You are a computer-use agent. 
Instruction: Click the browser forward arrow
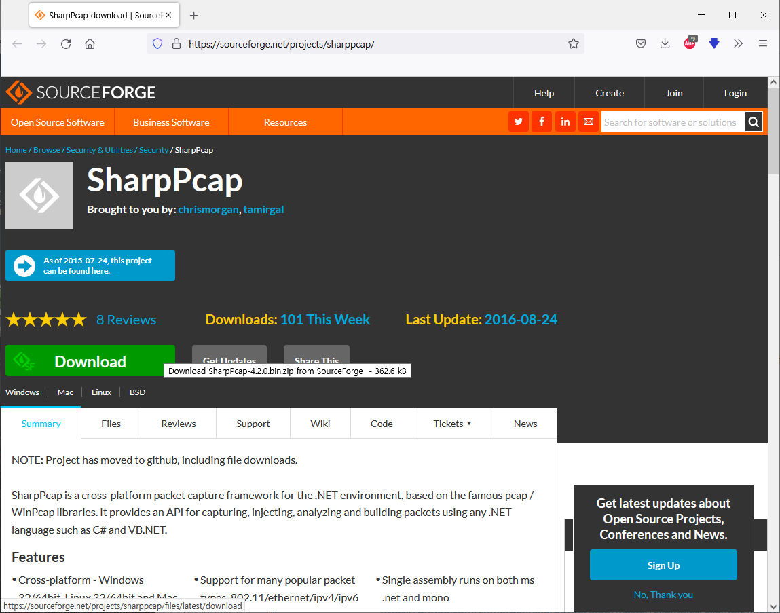(41, 43)
